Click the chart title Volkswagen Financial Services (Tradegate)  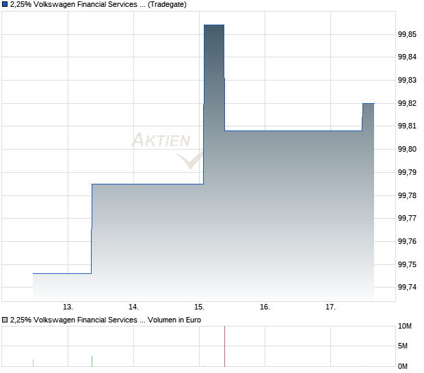tap(98, 5)
